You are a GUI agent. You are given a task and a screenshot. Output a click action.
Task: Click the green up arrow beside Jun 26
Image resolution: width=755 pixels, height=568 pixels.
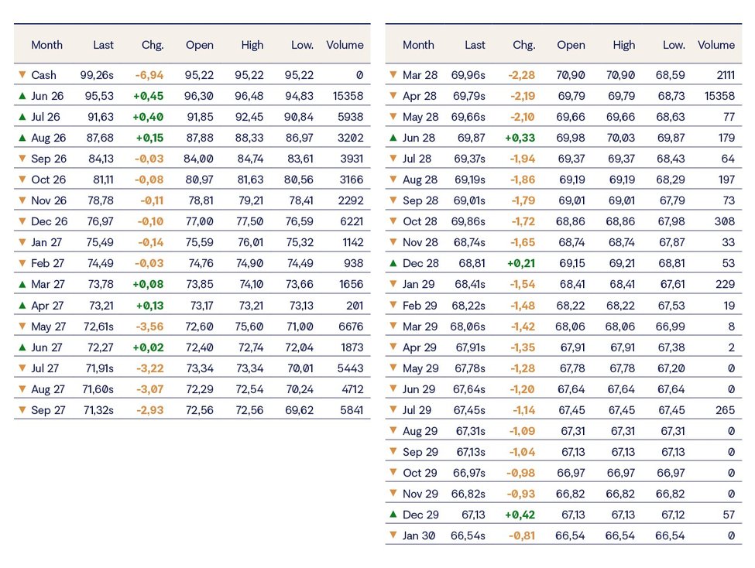pos(22,96)
